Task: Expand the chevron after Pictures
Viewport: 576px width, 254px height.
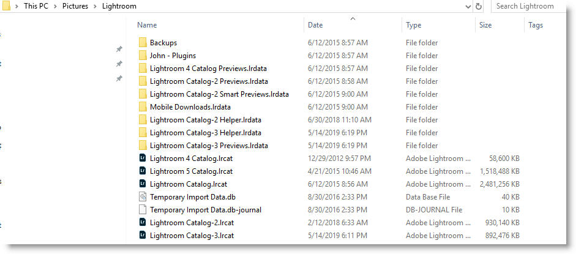Action: coord(95,6)
